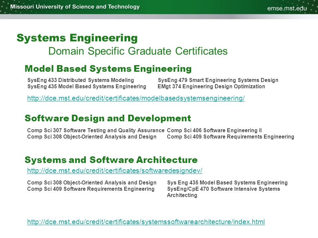Click the Systems and Software Architecture heading
Image resolution: width=318 pixels, height=238 pixels.
(111, 160)
